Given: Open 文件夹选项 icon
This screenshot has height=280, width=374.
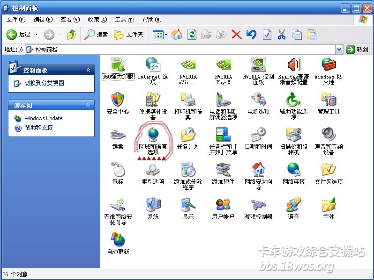Looking at the screenshot, I should [x=329, y=169].
